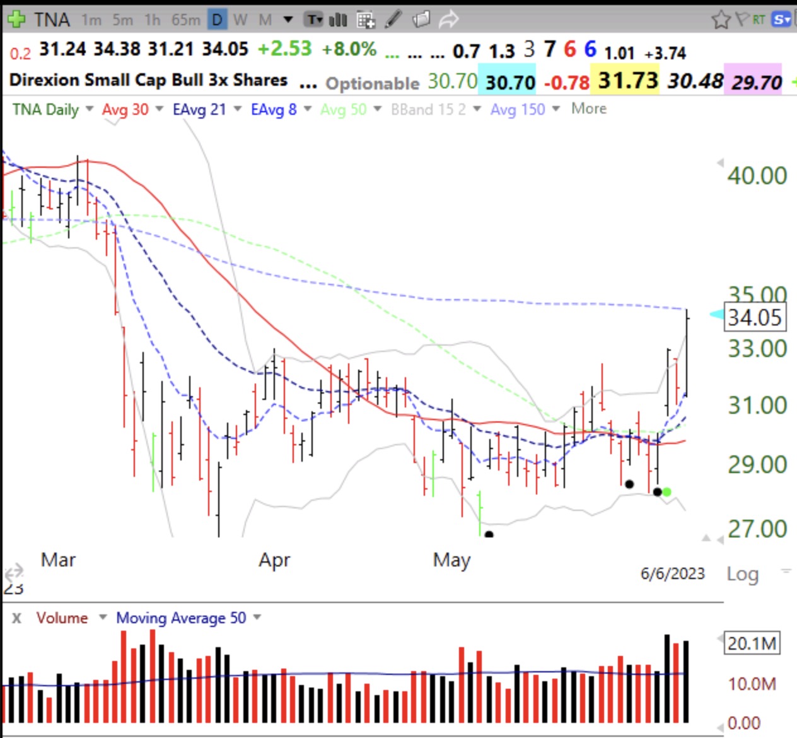Screen dimensions: 797x738
Task: Open the Avg 30 indicator dropdown
Action: [x=160, y=109]
